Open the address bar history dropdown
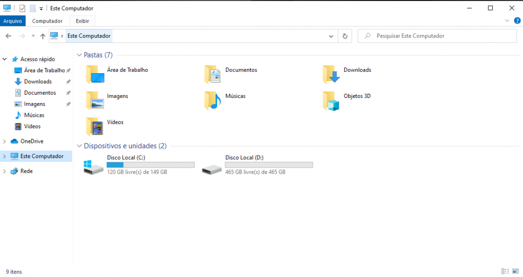This screenshot has width=523, height=277. (331, 36)
